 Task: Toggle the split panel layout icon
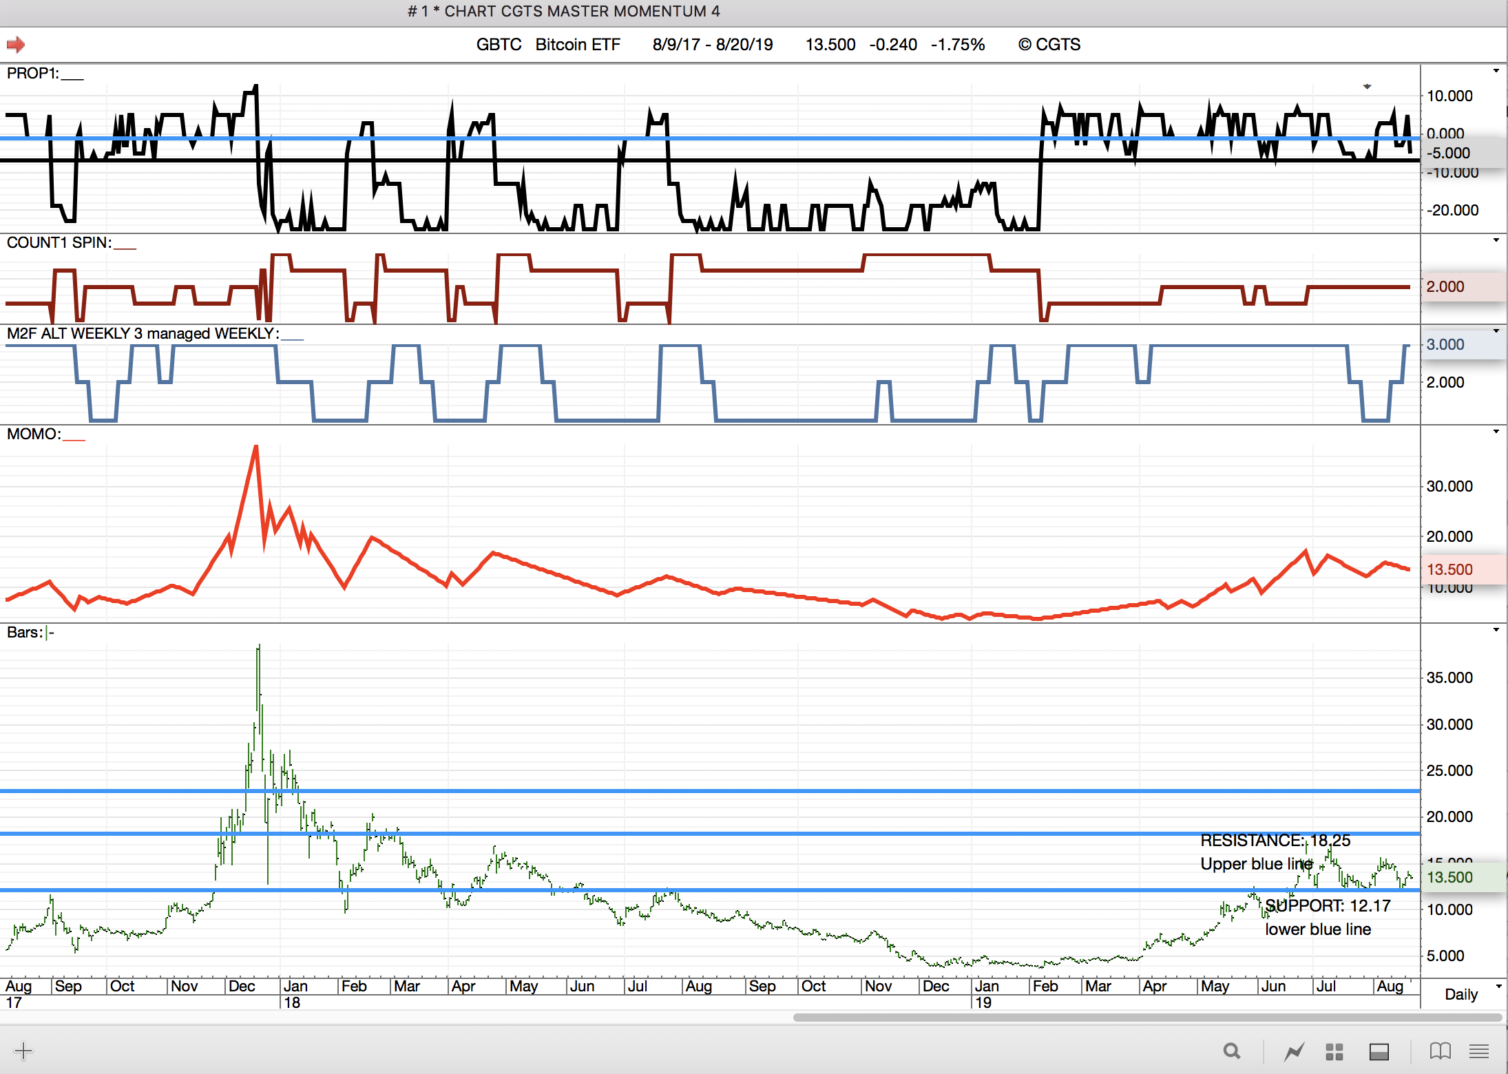[x=1379, y=1051]
